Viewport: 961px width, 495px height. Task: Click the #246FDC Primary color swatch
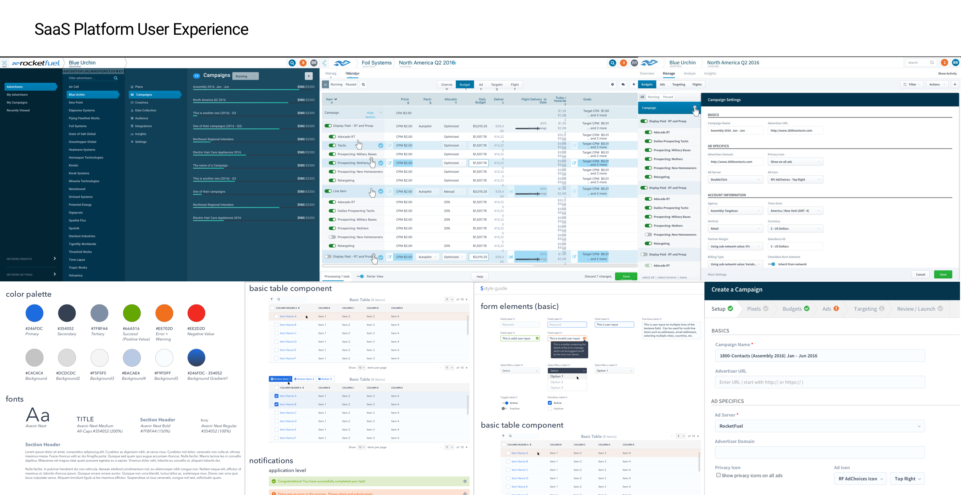click(34, 313)
